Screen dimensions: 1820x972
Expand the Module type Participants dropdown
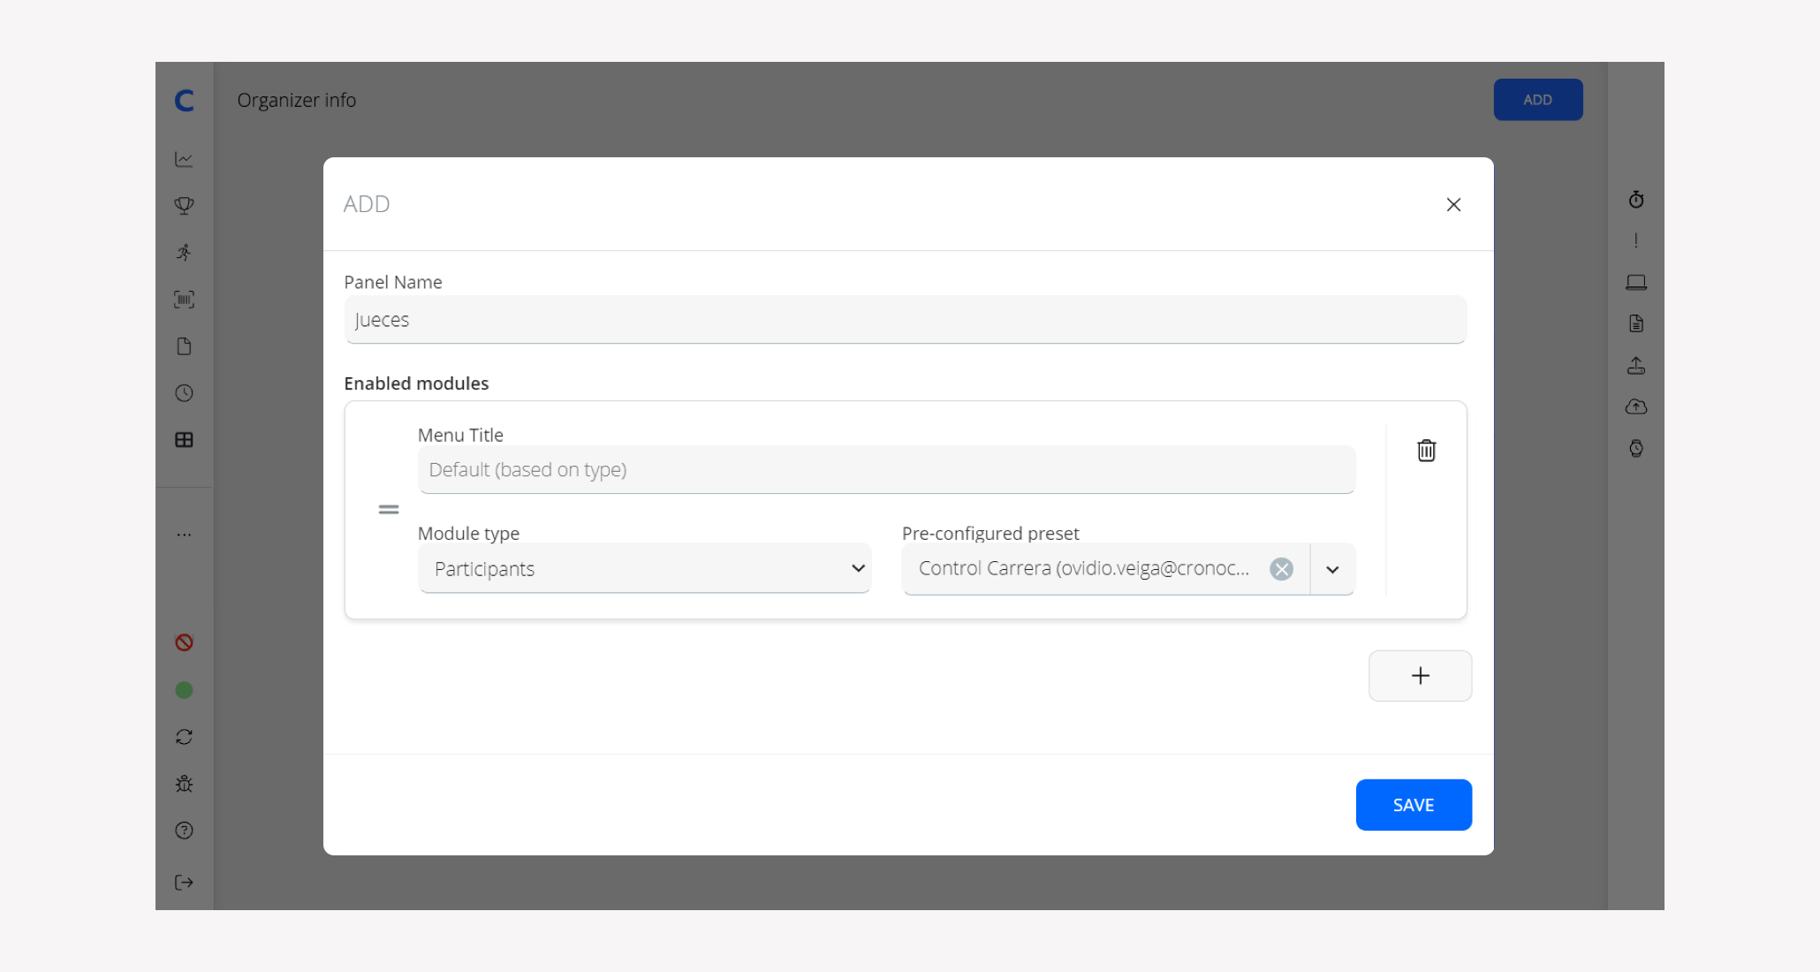(x=645, y=569)
